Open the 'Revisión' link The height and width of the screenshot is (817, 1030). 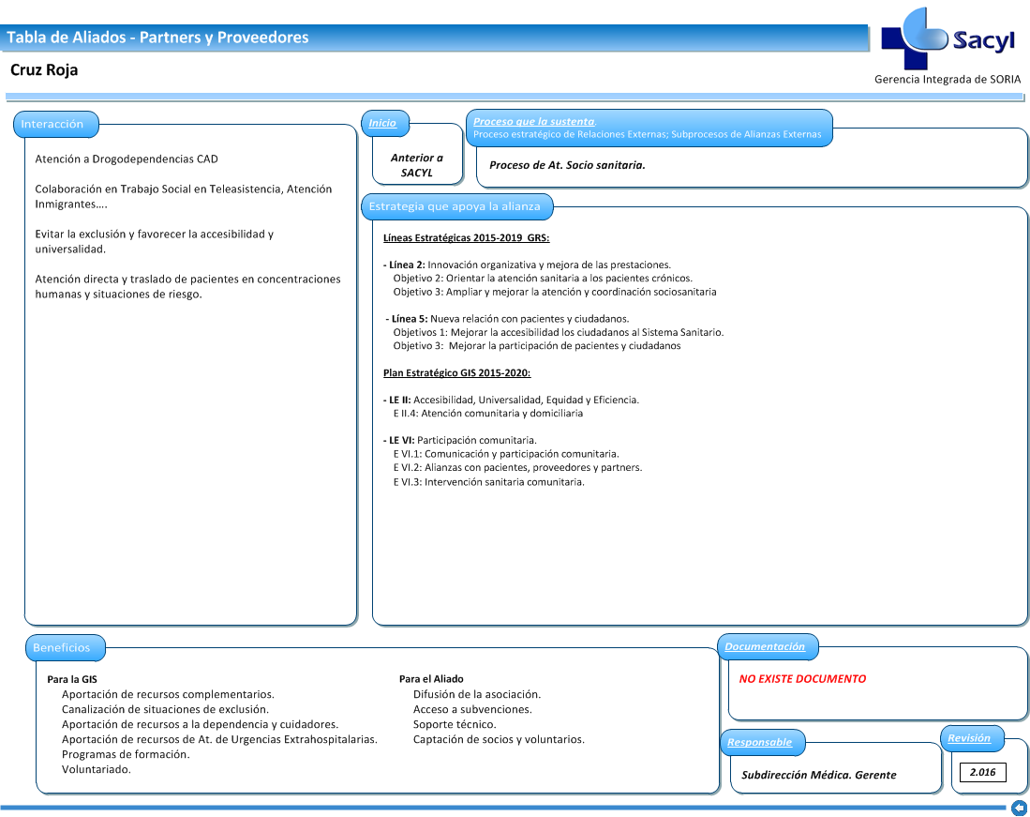coord(969,738)
